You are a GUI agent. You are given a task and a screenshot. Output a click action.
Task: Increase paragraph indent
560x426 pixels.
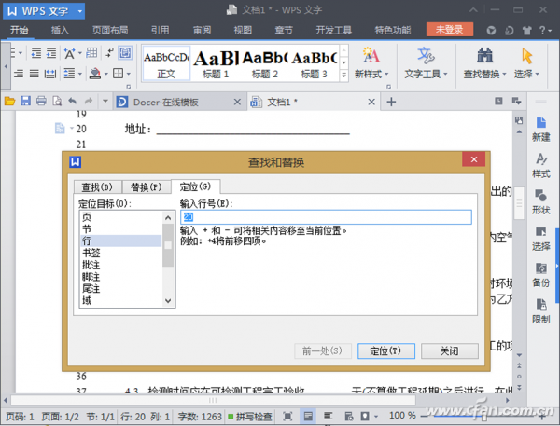[51, 53]
